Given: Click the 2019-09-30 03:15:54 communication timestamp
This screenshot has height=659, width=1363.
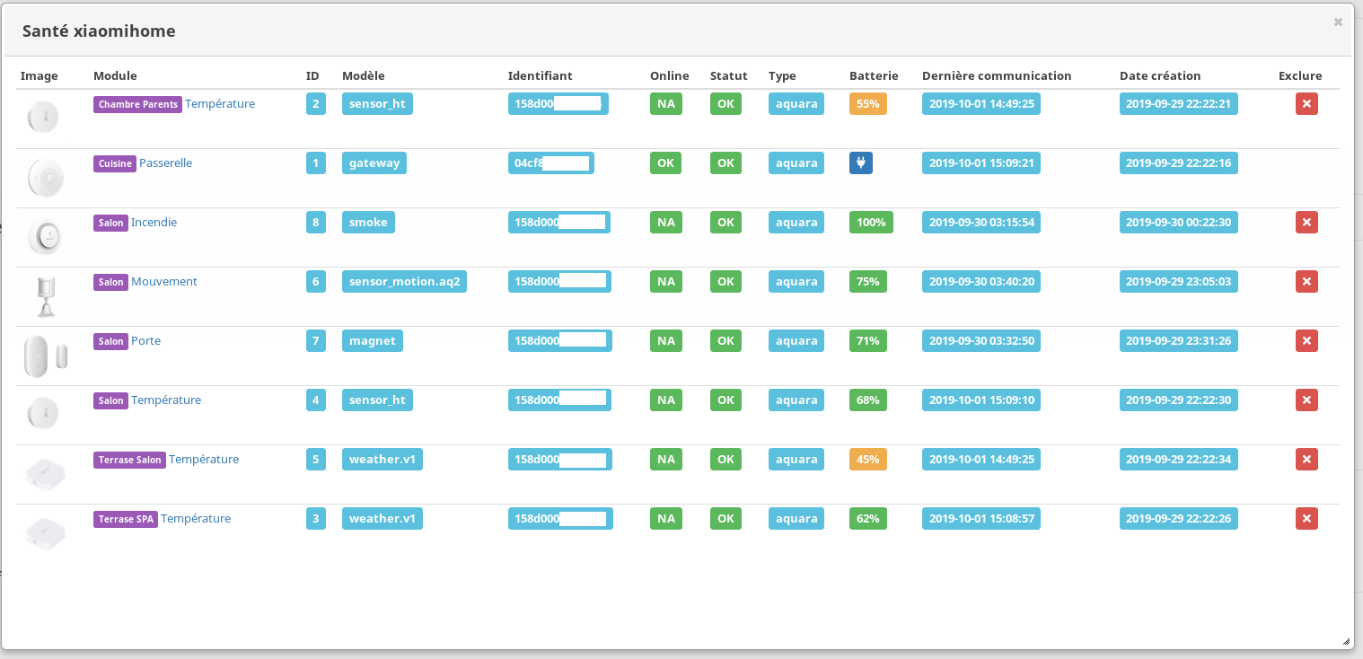Looking at the screenshot, I should coord(981,223).
